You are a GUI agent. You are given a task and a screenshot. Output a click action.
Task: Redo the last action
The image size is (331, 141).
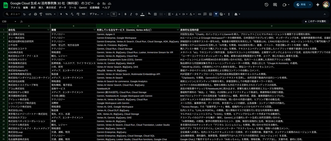coord(30,14)
